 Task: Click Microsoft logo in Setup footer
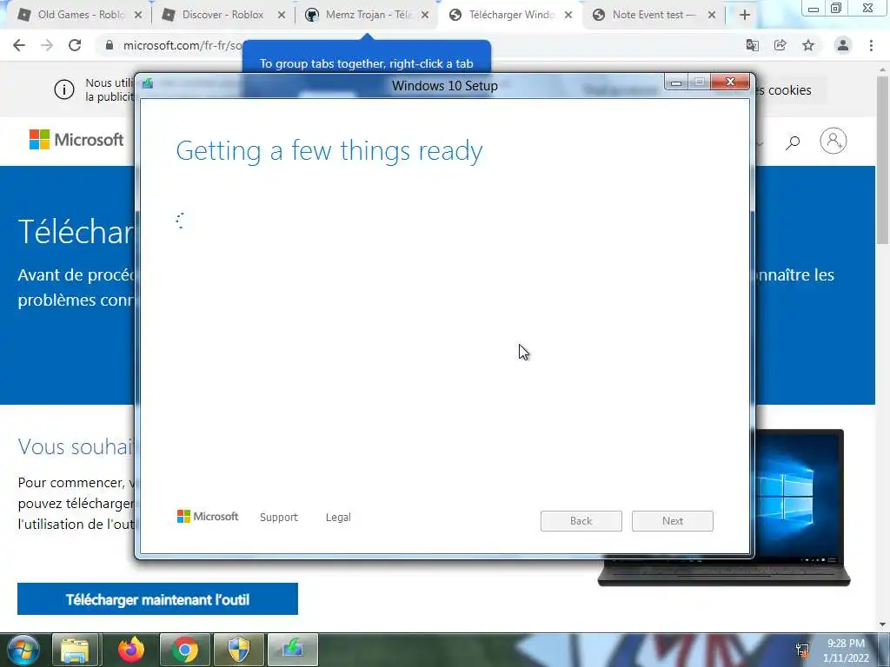pos(208,517)
